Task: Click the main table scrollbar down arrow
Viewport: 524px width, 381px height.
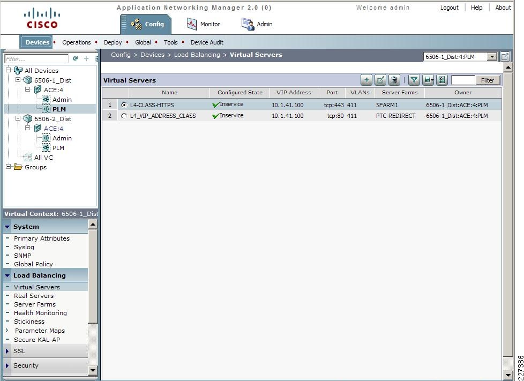Action: coord(508,375)
